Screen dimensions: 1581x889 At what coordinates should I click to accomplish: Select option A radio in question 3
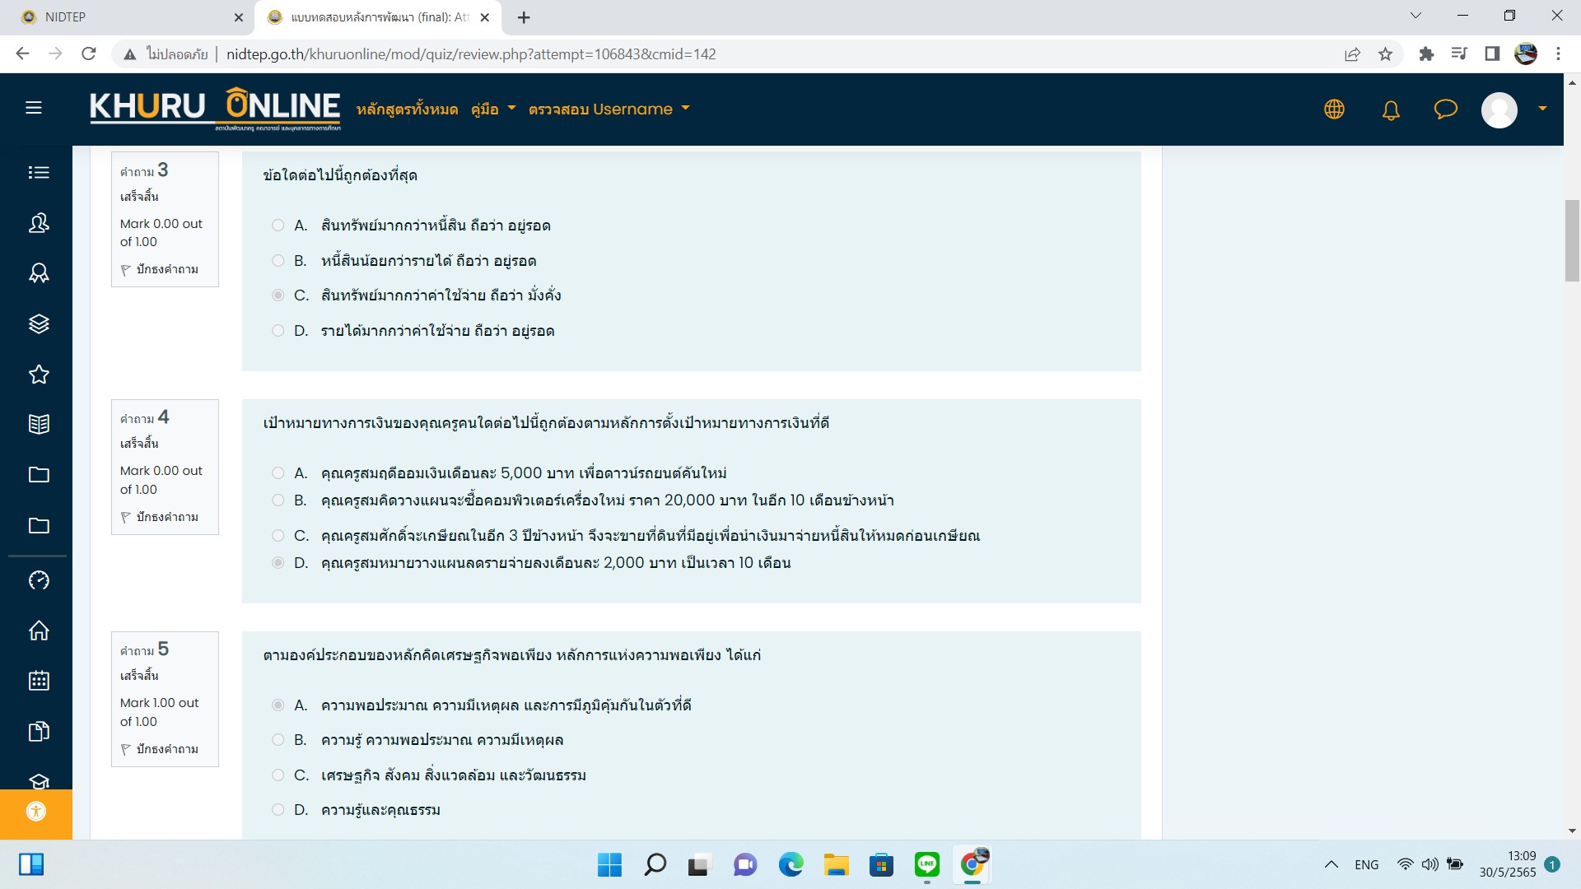click(x=278, y=226)
